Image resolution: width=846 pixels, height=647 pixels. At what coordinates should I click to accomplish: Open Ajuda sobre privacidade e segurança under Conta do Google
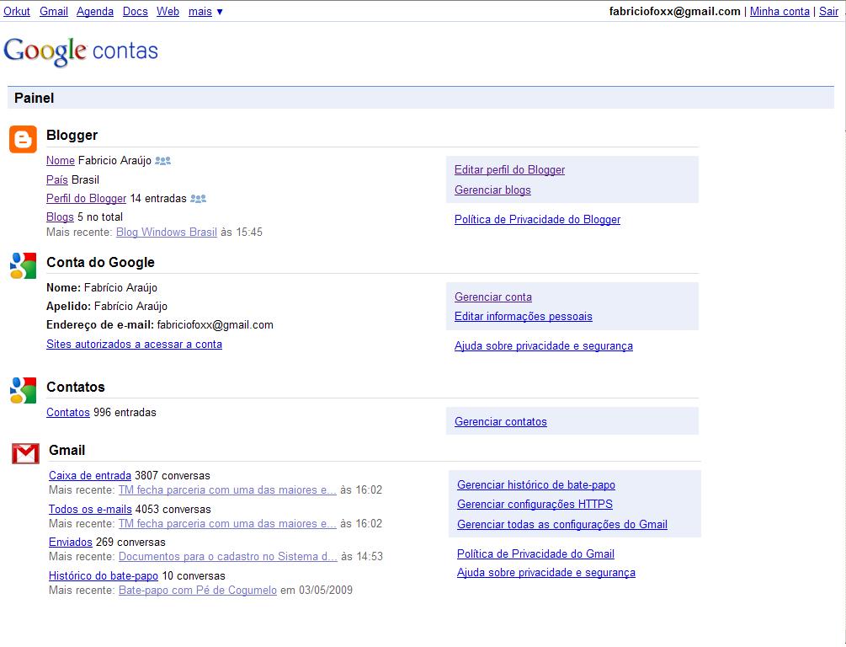click(x=544, y=346)
